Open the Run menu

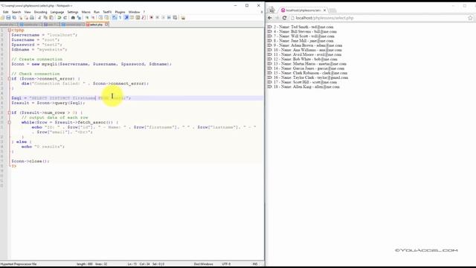[97, 12]
